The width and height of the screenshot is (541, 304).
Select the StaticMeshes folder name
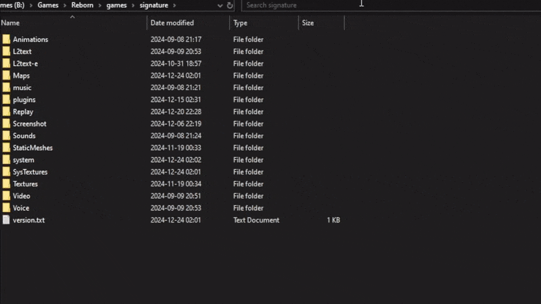coord(32,148)
